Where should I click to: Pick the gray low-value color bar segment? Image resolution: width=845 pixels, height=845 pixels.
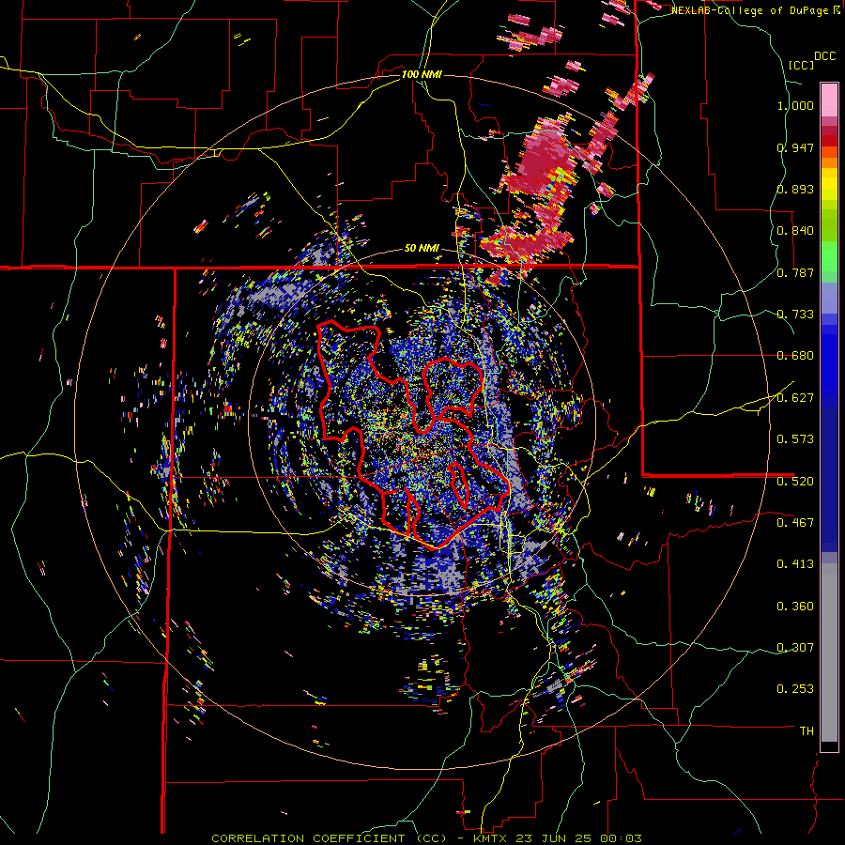pos(829,653)
